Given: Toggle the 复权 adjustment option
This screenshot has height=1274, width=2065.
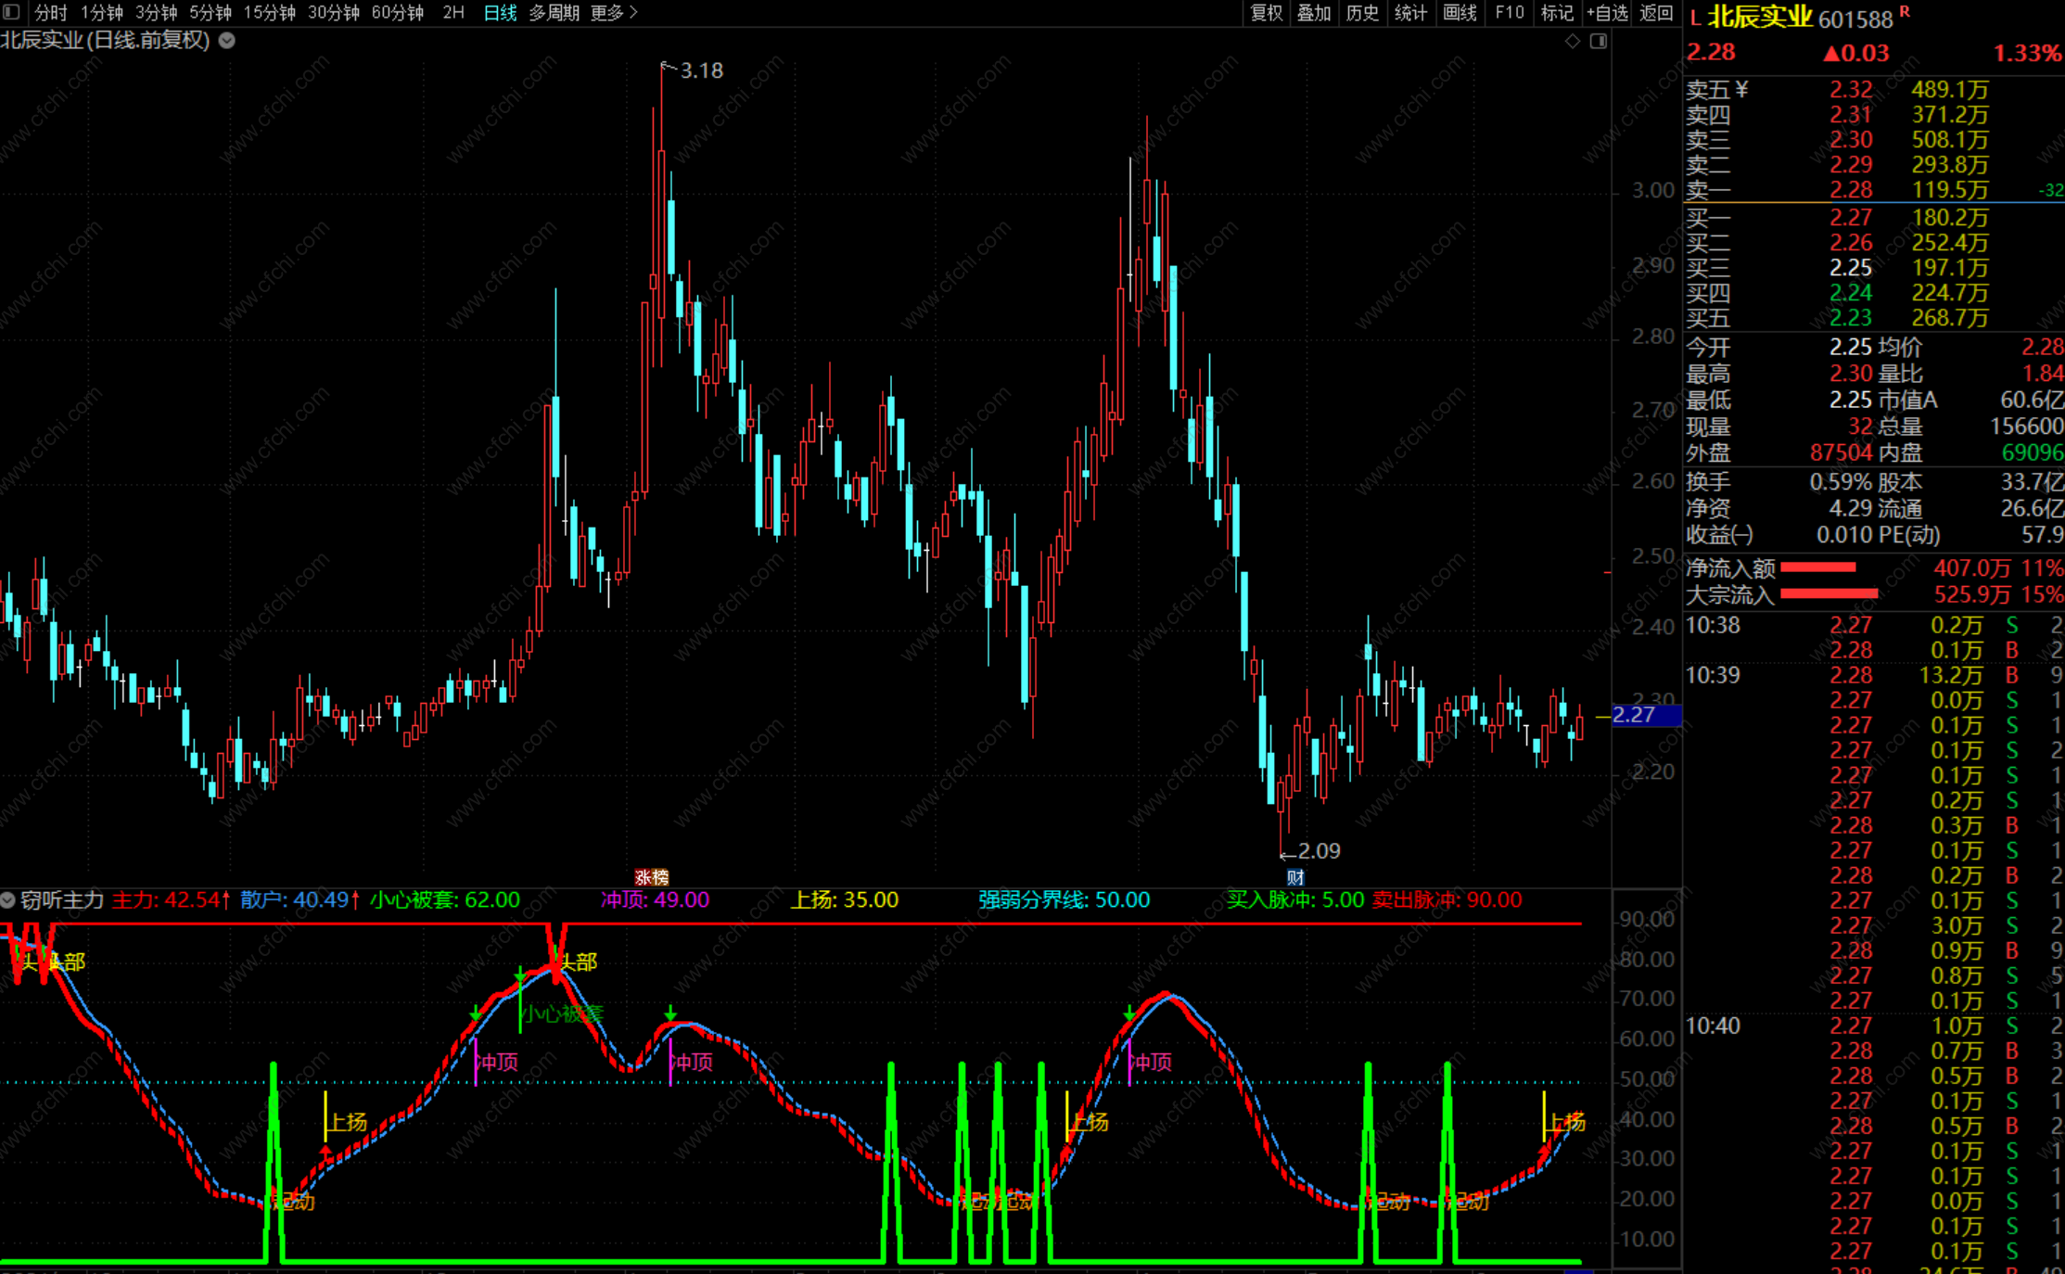Looking at the screenshot, I should pyautogui.click(x=1267, y=12).
